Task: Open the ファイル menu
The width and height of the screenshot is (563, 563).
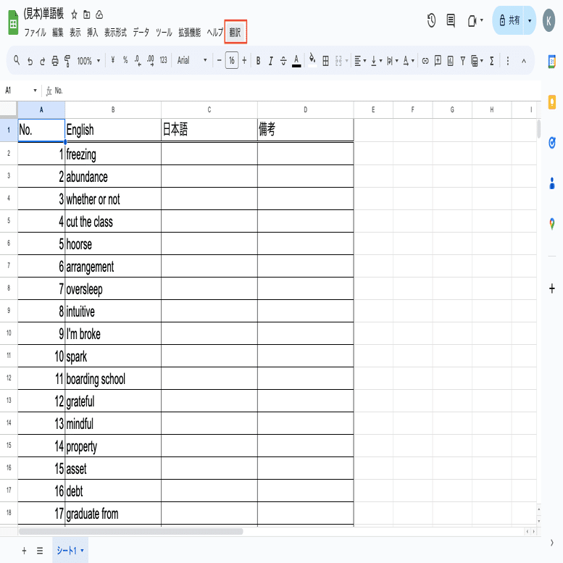Action: (36, 33)
